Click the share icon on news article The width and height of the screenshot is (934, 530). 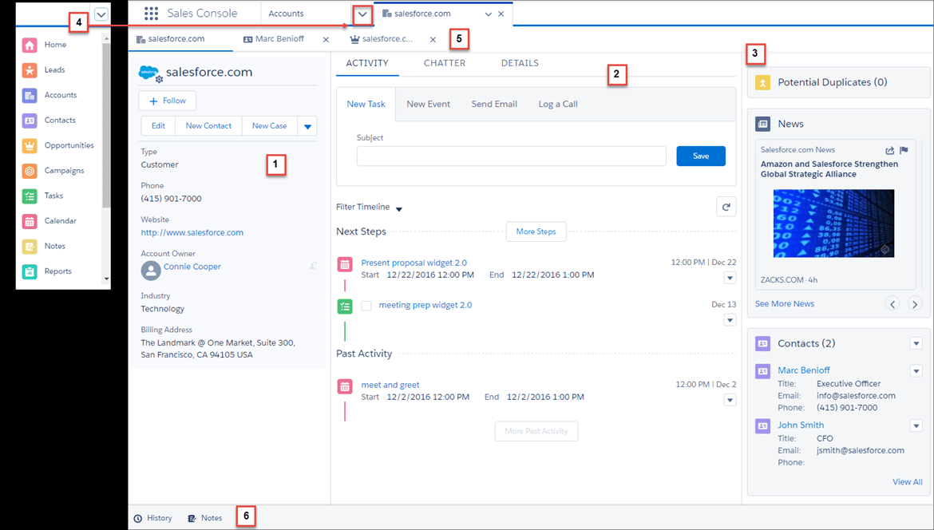click(x=890, y=150)
